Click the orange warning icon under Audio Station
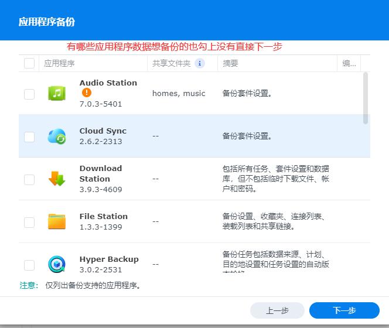Image resolution: width=389 pixels, height=328 pixels. coord(87,93)
